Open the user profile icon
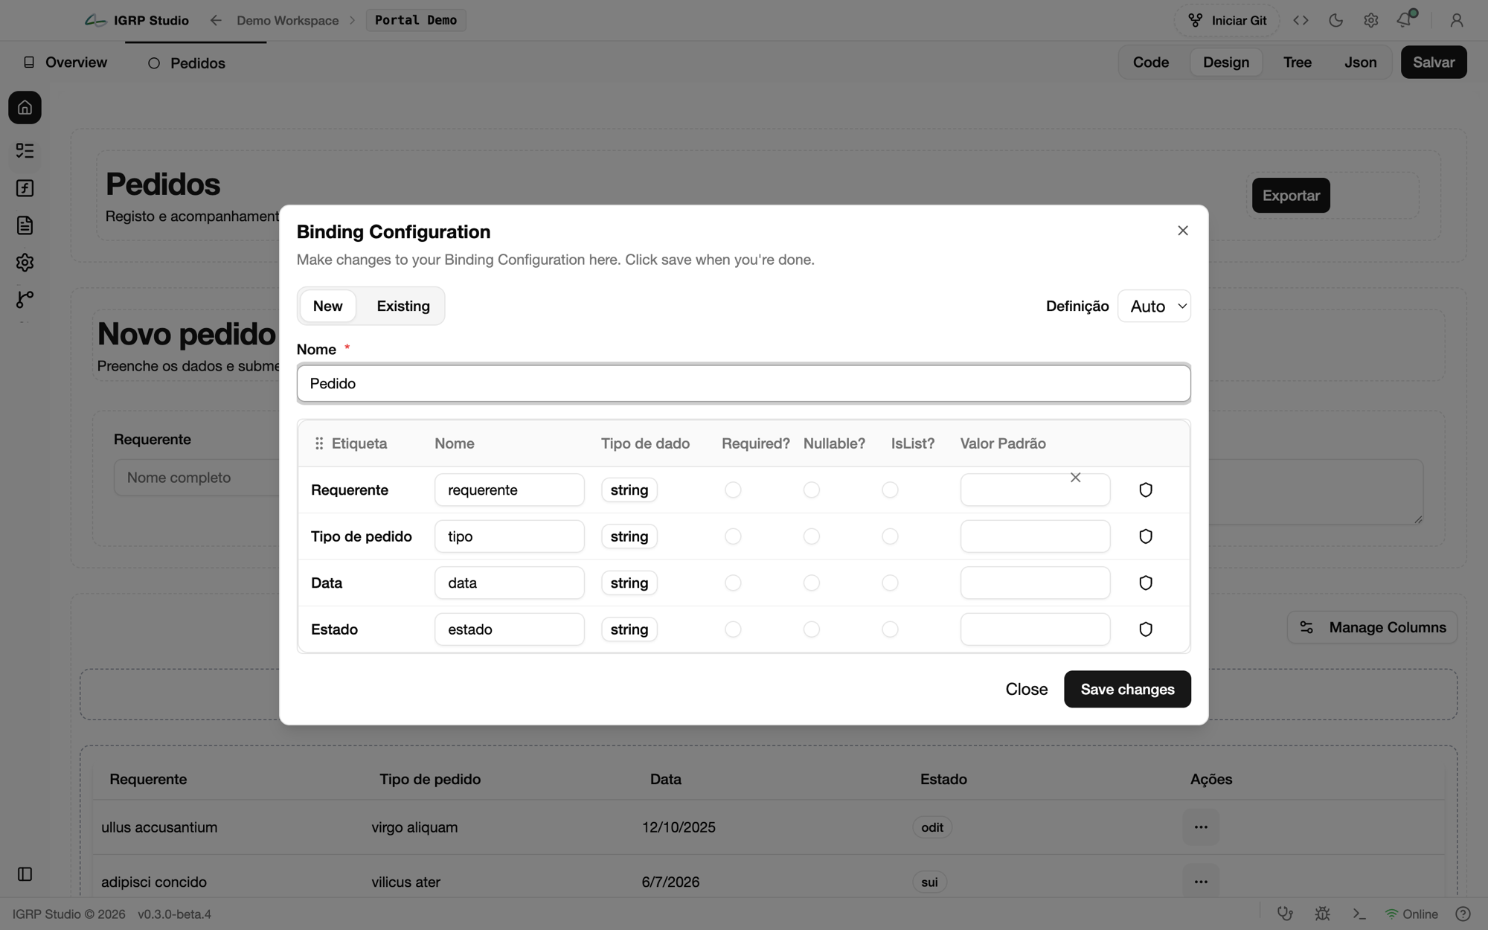Viewport: 1488px width, 930px height. 1457,21
